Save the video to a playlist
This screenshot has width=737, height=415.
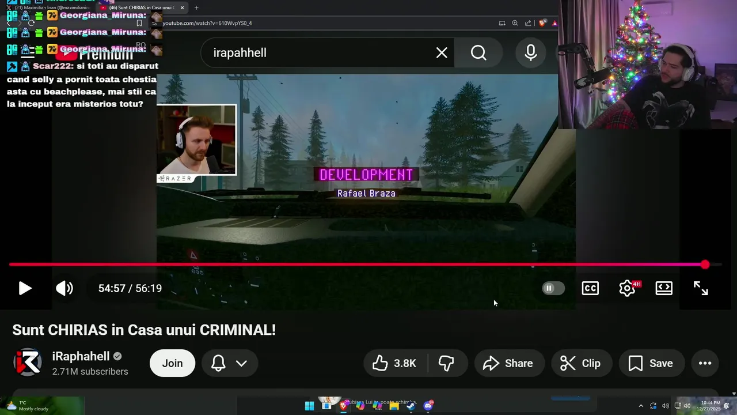pos(652,363)
